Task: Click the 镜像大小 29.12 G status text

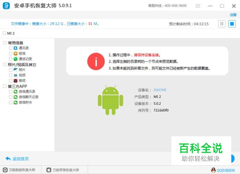Action: point(48,24)
